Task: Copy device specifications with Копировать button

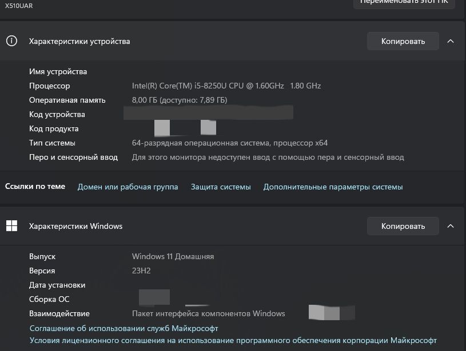Action: coord(403,41)
